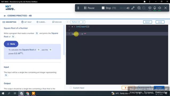This screenshot has width=170, height=96.
Task: Open the browser extensions puzzle icon
Action: coord(144,2)
